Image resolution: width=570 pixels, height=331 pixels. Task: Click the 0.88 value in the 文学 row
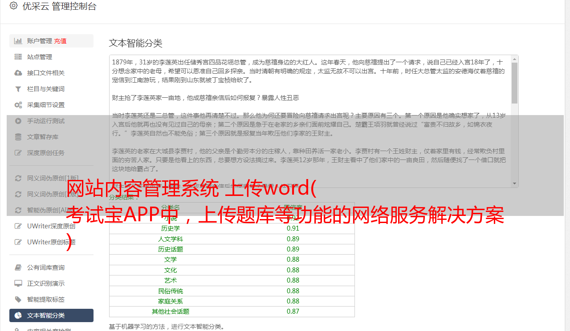[x=293, y=259]
